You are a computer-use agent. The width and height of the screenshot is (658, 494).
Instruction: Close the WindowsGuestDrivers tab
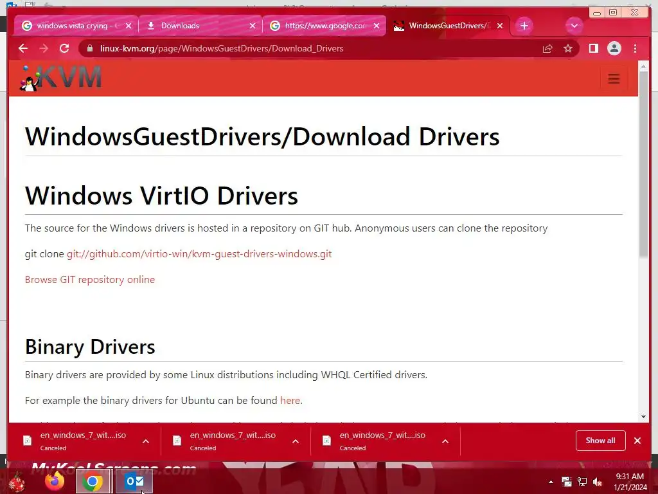pyautogui.click(x=500, y=26)
